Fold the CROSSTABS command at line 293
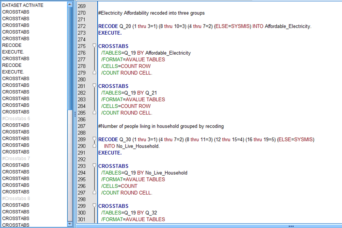The width and height of the screenshot is (342, 228). [94, 166]
